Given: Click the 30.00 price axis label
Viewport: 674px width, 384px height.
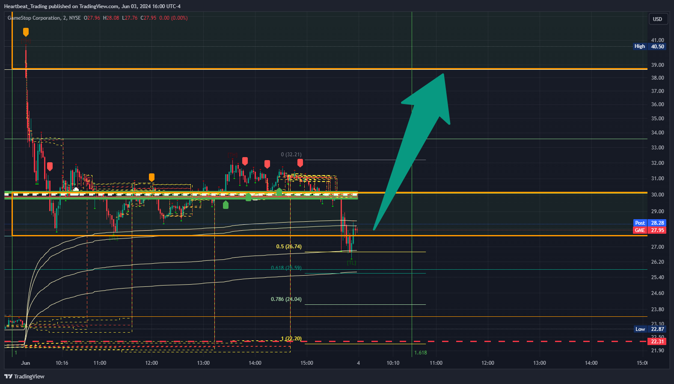Looking at the screenshot, I should (657, 195).
